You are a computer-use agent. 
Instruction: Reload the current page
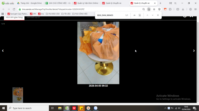tap(14, 9)
